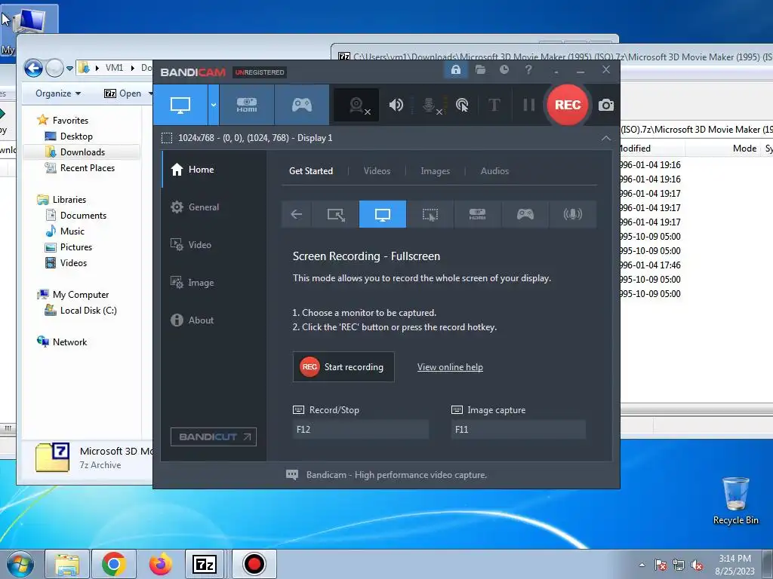
Task: Select the audio only mode icon
Action: 572,214
